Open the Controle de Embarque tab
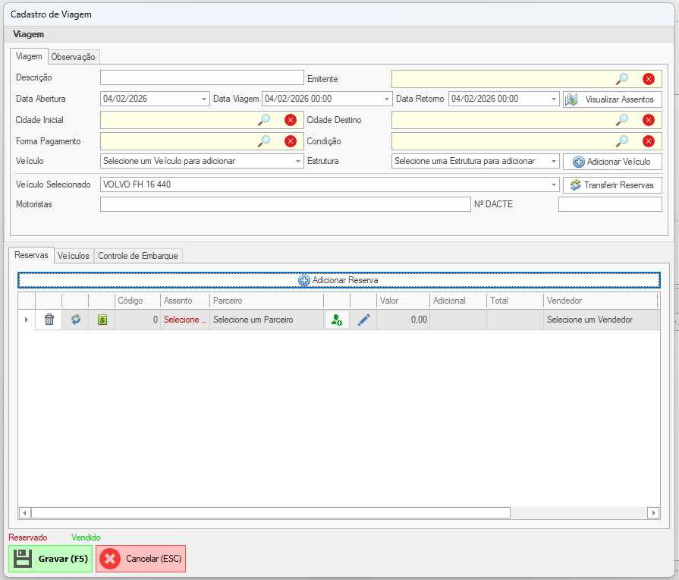 (138, 256)
